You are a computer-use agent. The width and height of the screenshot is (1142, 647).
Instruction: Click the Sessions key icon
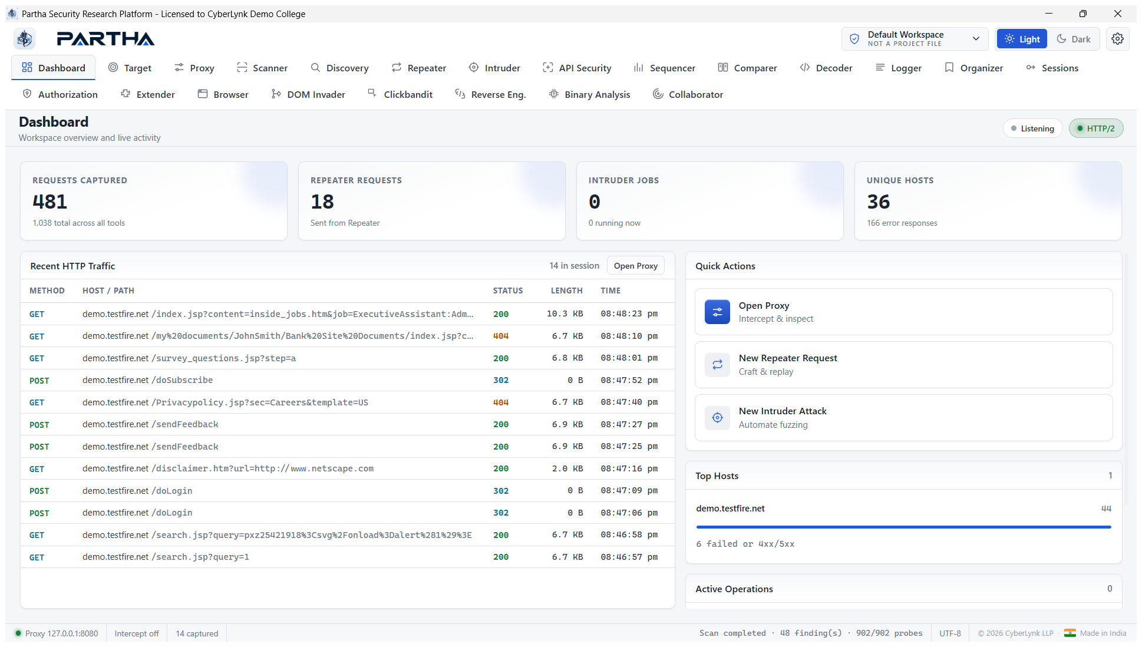(1031, 68)
